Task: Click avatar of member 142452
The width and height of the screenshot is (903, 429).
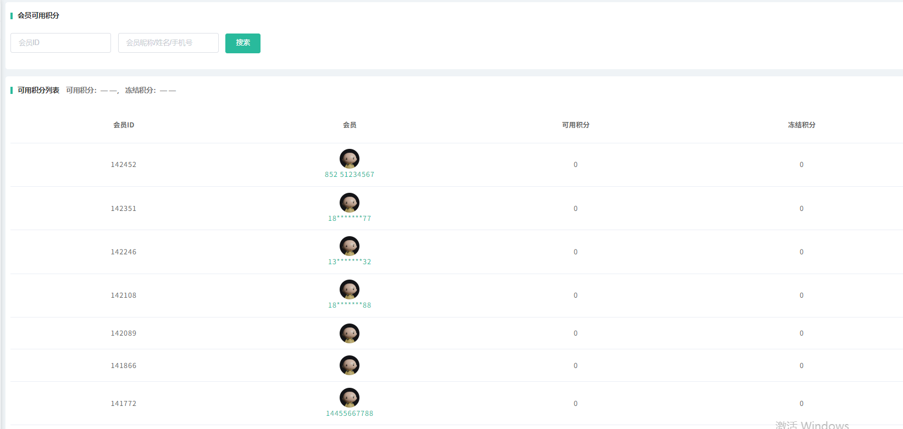Action: 350,159
